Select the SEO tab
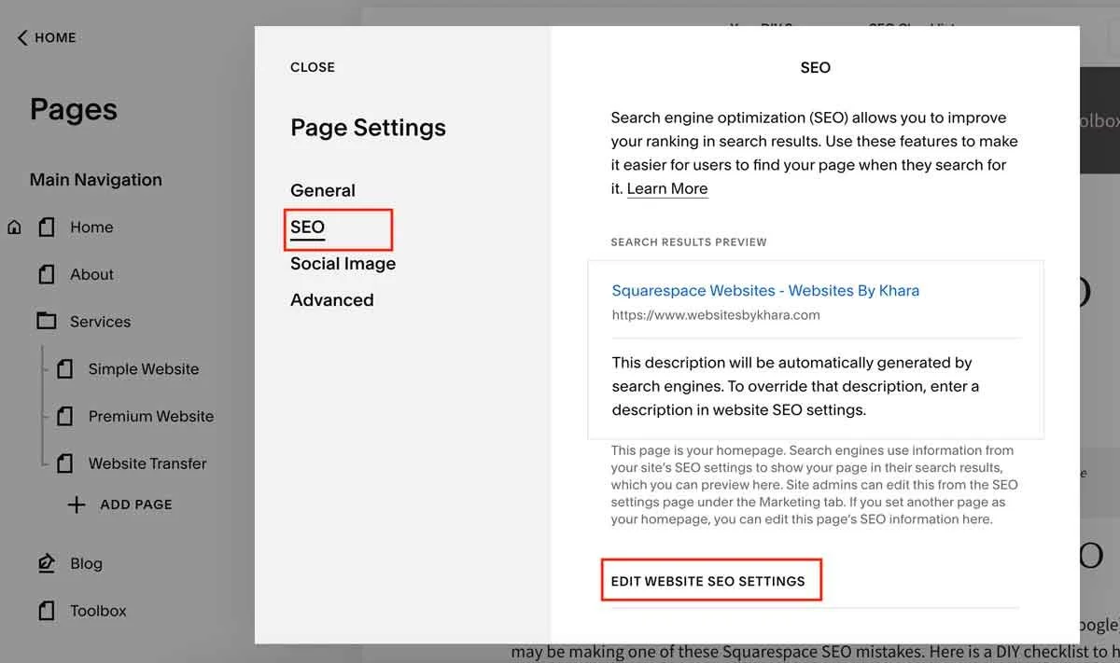This screenshot has width=1120, height=663. (x=307, y=228)
